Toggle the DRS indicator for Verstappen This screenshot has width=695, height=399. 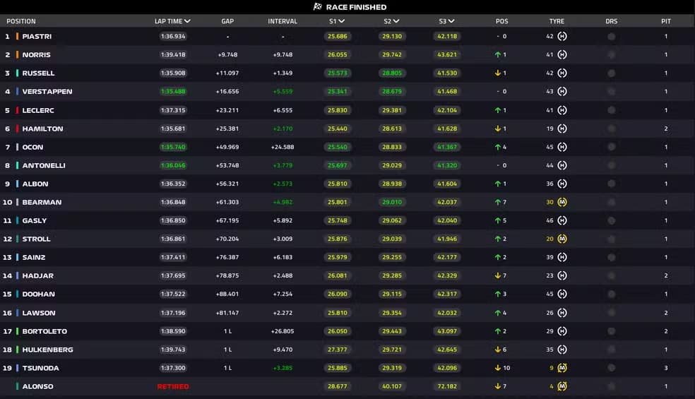(611, 91)
